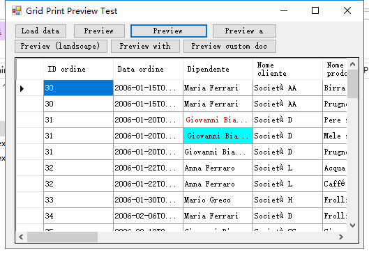Sort by Dipendente column header
This screenshot has height=254, width=369.
click(x=218, y=70)
